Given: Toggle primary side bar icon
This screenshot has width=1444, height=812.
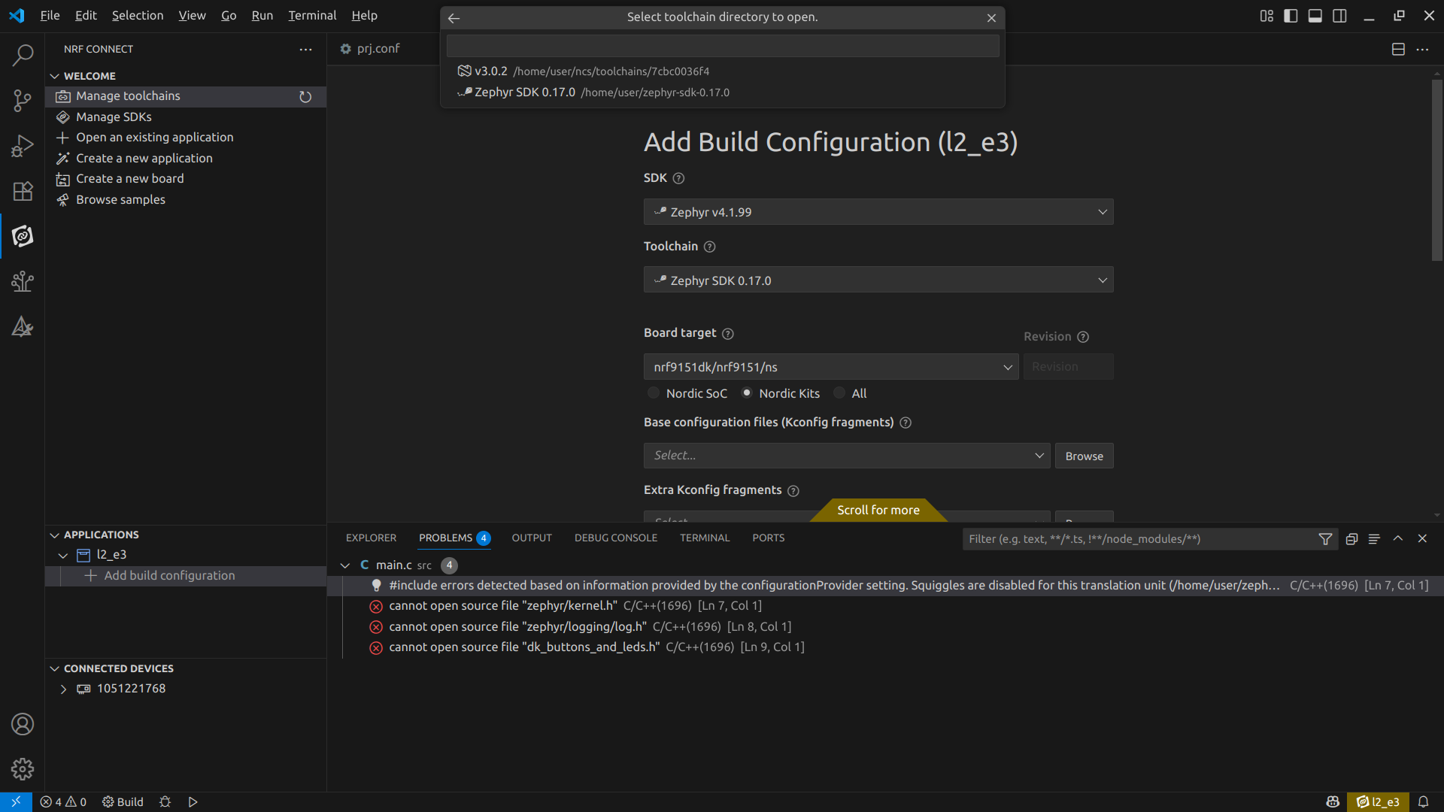Looking at the screenshot, I should 1291,16.
